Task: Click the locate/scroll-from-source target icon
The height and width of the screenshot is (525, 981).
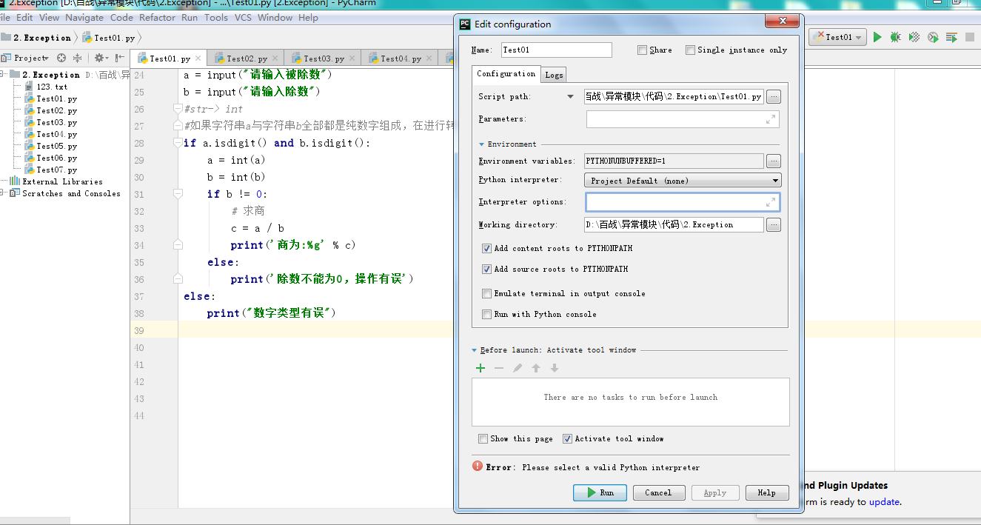Action: click(61, 58)
